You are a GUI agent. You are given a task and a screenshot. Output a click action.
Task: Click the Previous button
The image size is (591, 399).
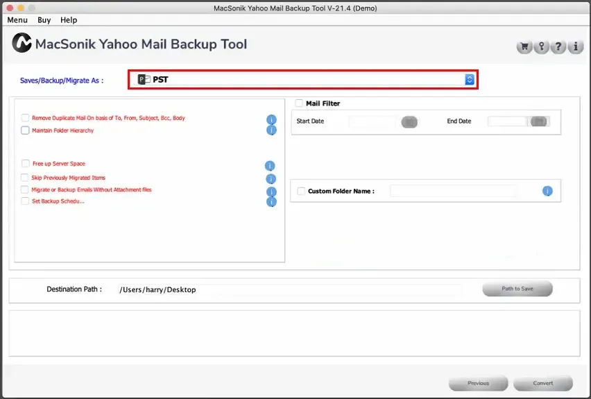pyautogui.click(x=479, y=383)
